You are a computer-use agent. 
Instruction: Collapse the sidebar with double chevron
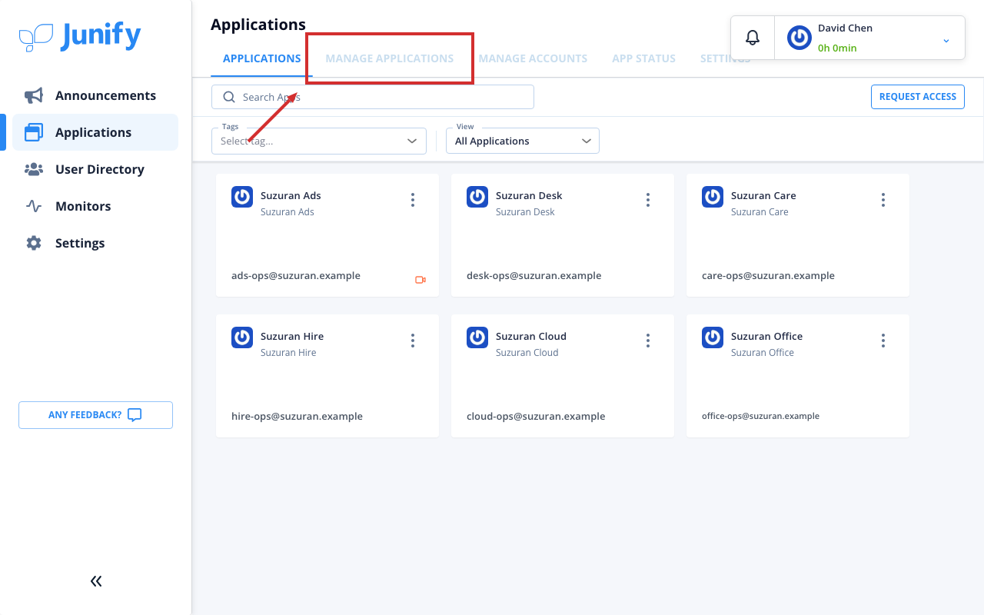coord(96,581)
